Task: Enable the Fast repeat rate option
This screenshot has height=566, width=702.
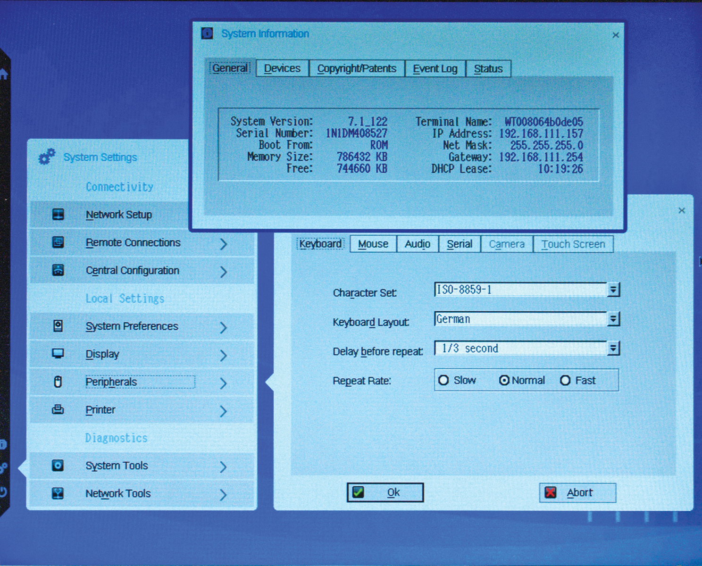Action: click(x=565, y=380)
